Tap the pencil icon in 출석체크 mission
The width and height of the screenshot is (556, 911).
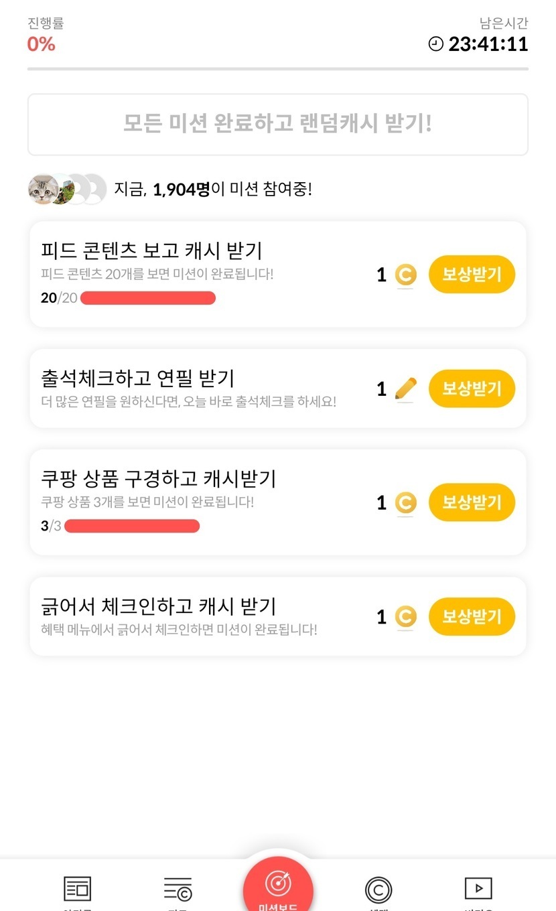[405, 389]
